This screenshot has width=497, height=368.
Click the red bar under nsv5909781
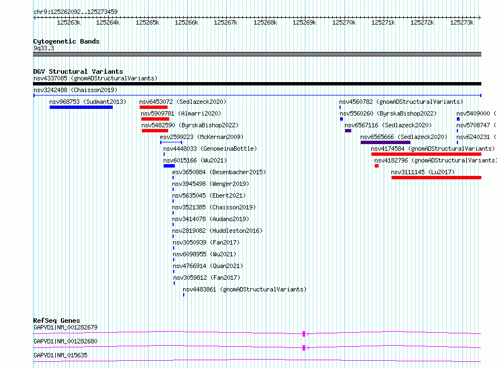click(x=155, y=119)
